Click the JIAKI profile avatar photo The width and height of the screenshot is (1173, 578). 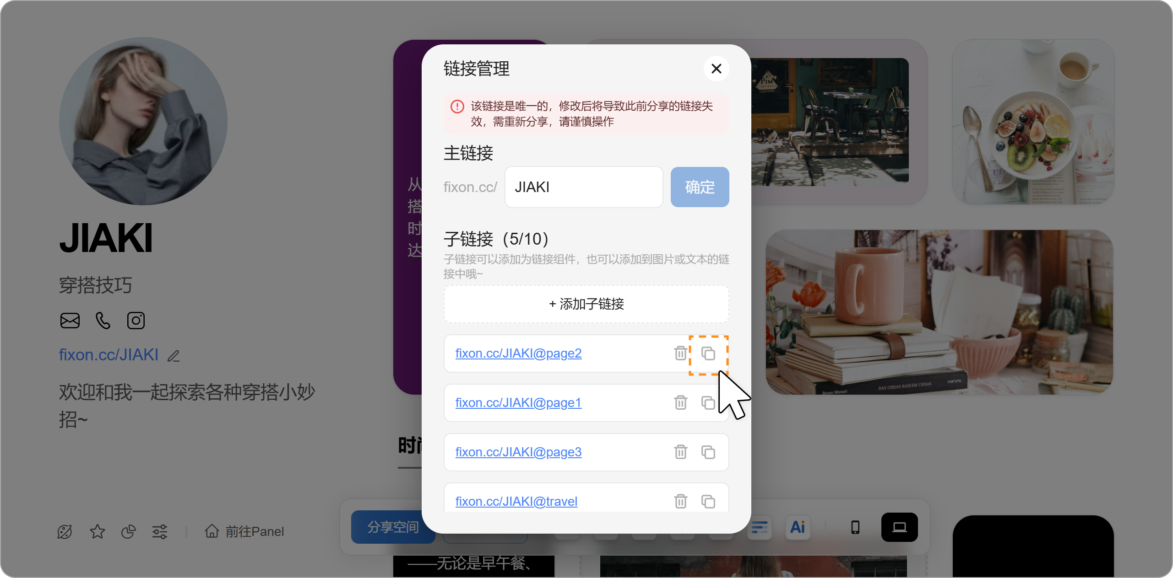click(x=143, y=121)
